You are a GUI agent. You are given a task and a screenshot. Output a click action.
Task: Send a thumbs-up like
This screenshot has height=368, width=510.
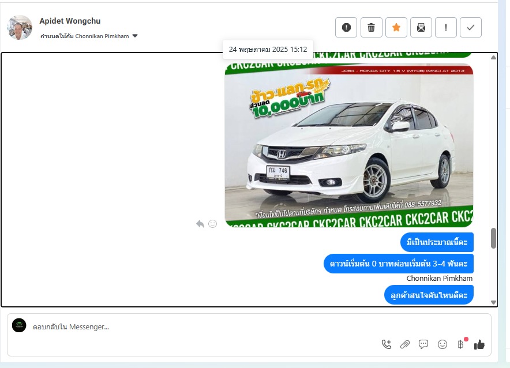pyautogui.click(x=479, y=344)
